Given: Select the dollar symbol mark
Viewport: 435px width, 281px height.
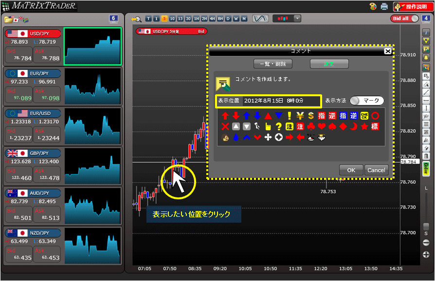Looking at the screenshot, I should coord(311,116).
